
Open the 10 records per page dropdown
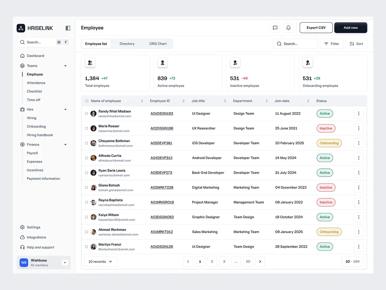(100, 261)
